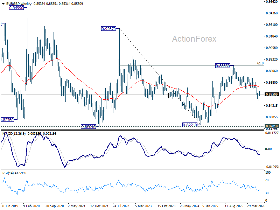Click the 61.8 Fibonacci level label
This screenshot has width=280, height=210.
pyautogui.click(x=260, y=63)
